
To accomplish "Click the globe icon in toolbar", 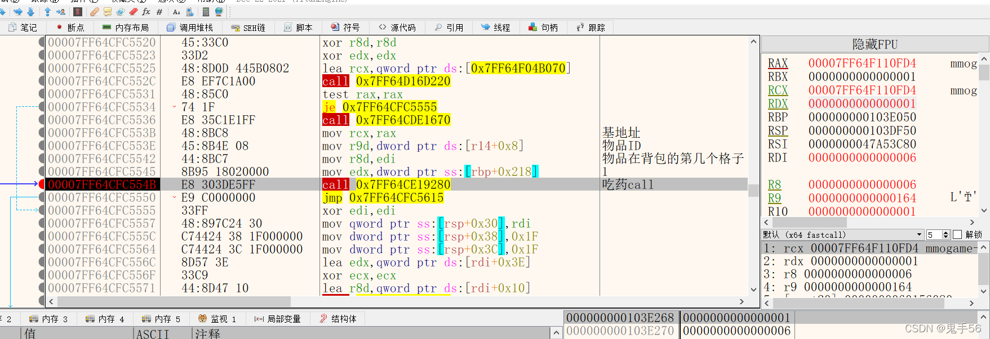I will click(x=219, y=11).
